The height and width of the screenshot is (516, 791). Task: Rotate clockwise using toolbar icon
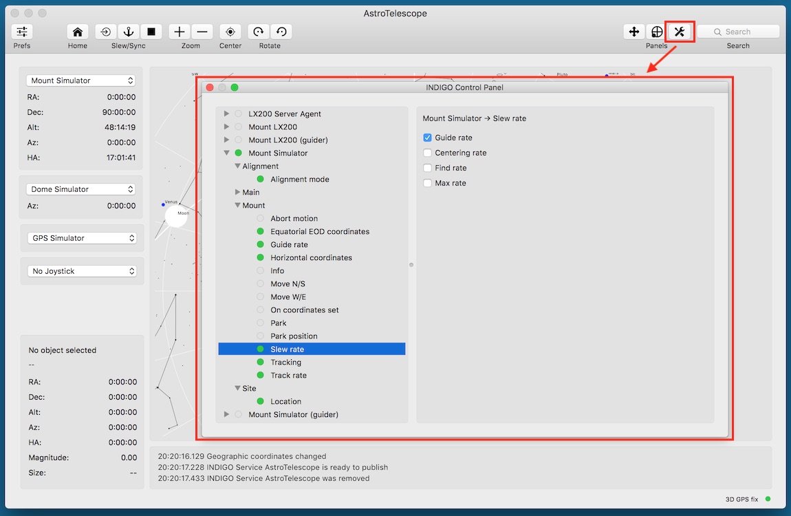point(259,32)
